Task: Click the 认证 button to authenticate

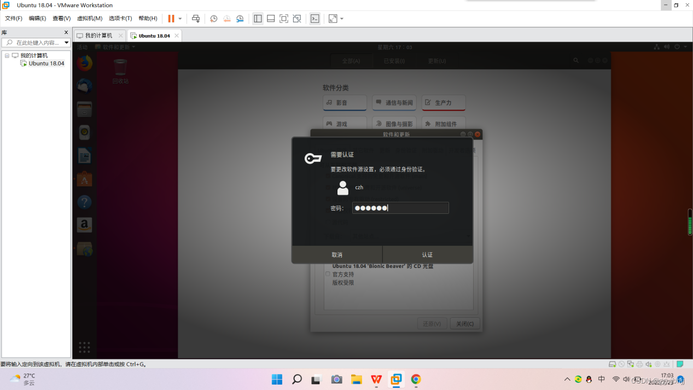Action: (428, 255)
